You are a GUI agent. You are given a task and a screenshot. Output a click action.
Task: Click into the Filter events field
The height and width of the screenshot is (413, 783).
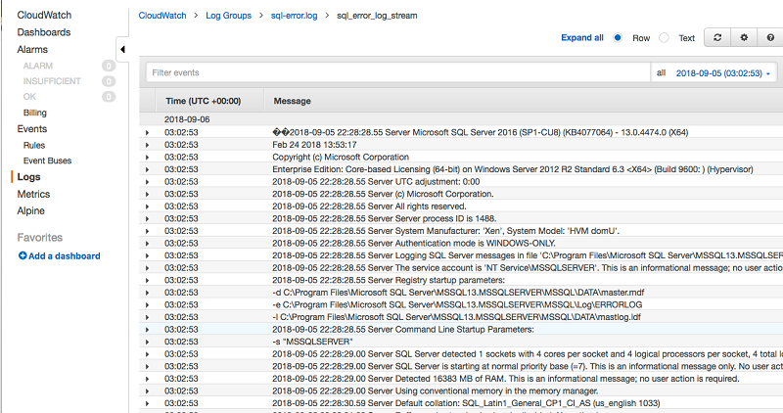pyautogui.click(x=398, y=72)
